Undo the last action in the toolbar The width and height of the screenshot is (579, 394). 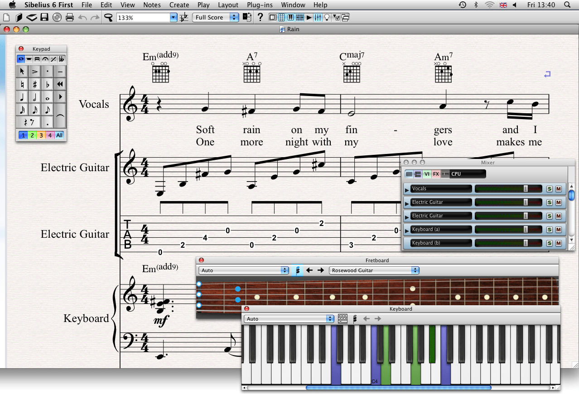coord(82,17)
